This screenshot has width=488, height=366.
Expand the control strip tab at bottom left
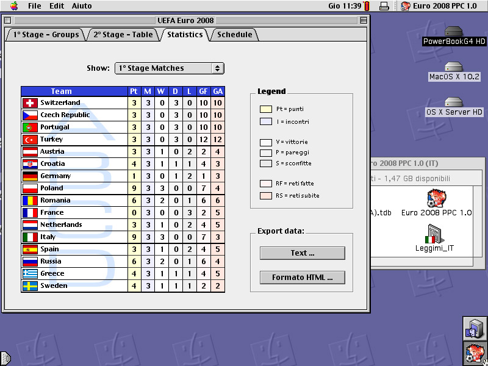click(x=5, y=359)
